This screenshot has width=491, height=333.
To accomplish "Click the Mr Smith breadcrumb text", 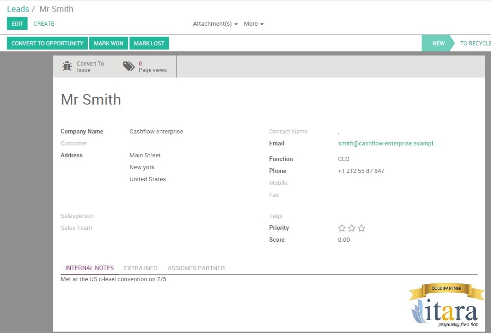I will pos(56,9).
